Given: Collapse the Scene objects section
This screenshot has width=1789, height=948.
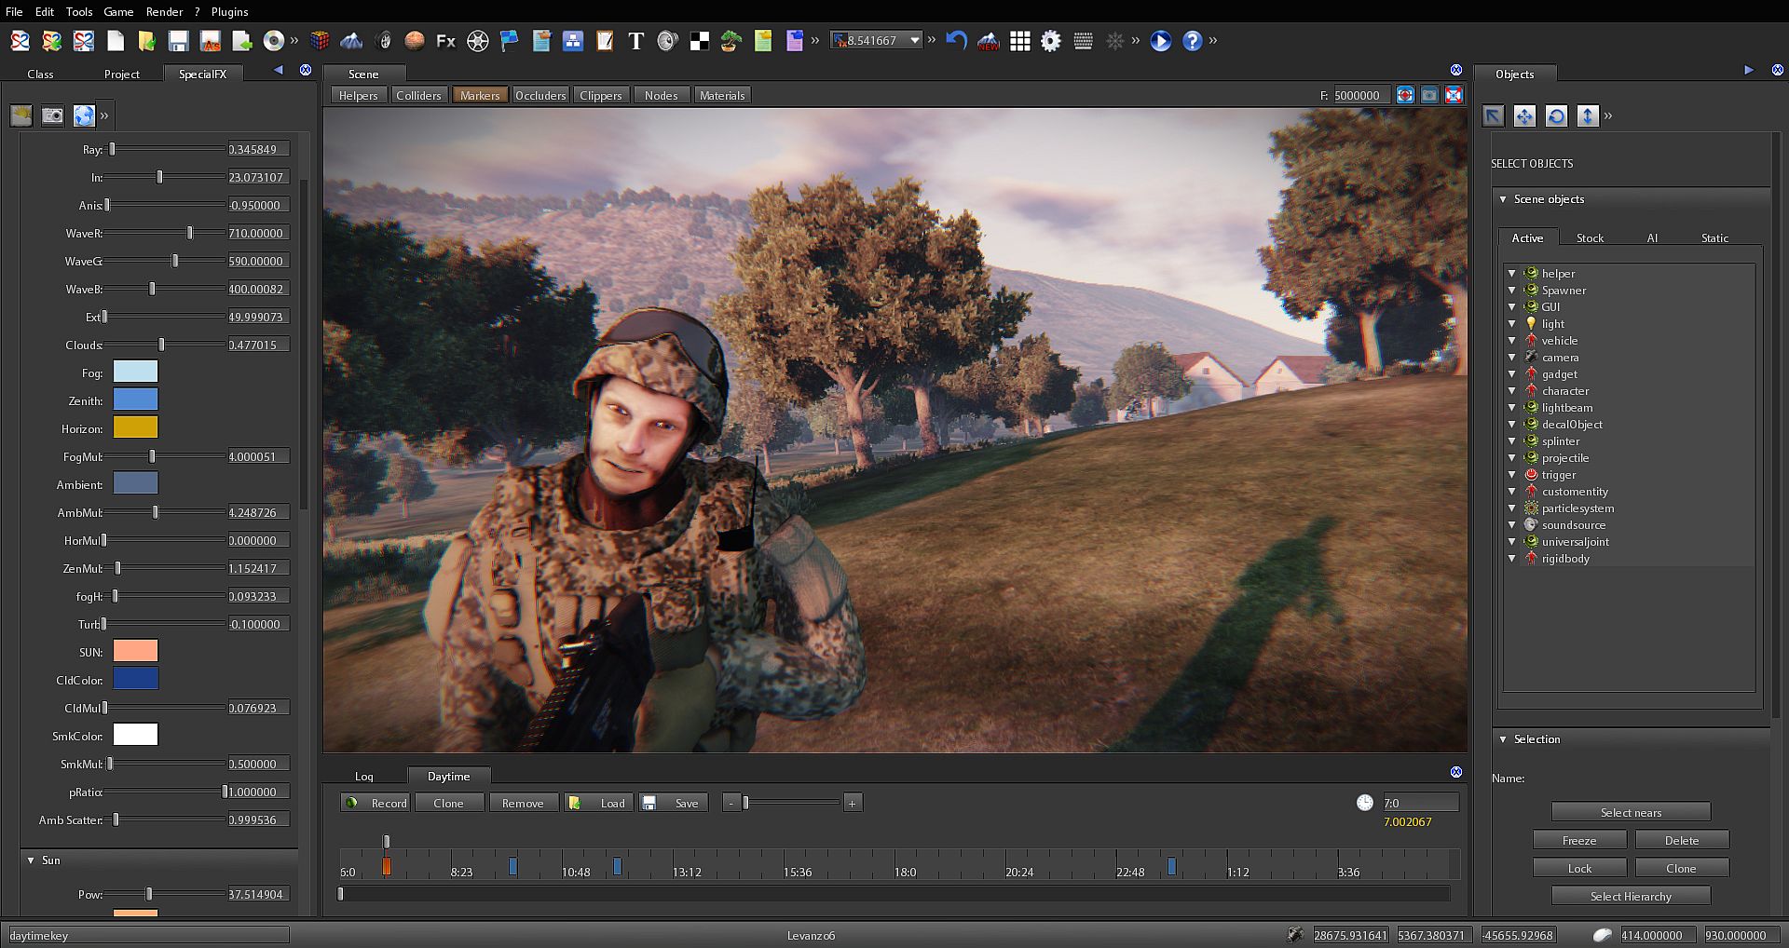Looking at the screenshot, I should (1503, 199).
